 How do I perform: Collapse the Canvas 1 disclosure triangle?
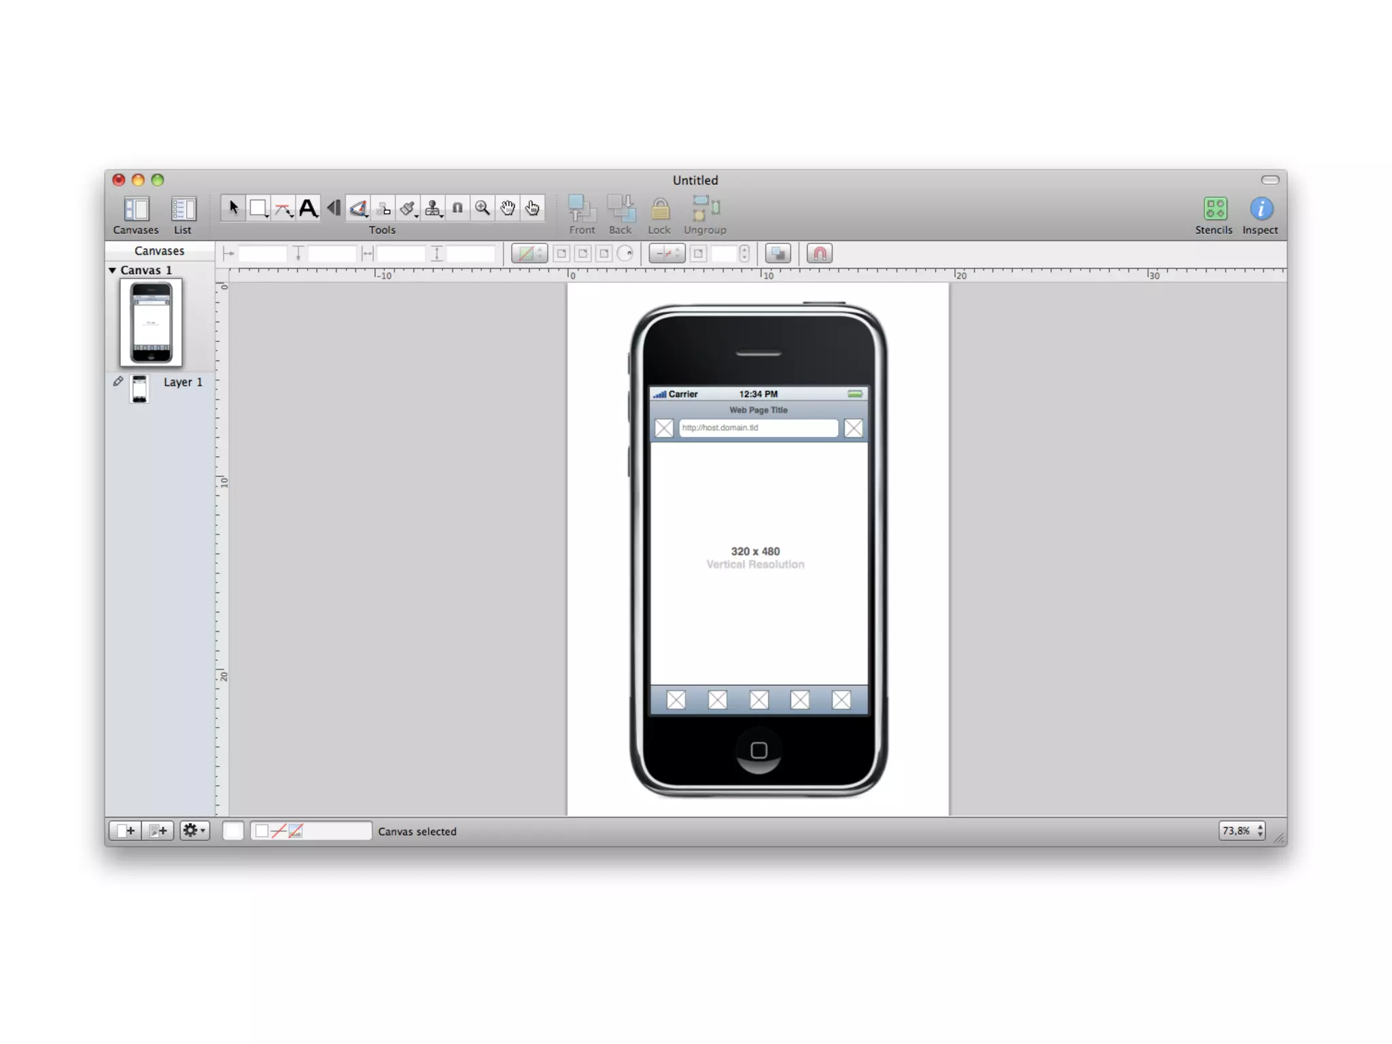[x=113, y=270]
